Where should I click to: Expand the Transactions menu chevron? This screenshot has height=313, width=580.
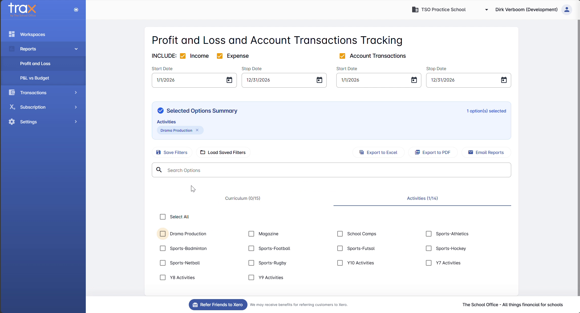(76, 92)
